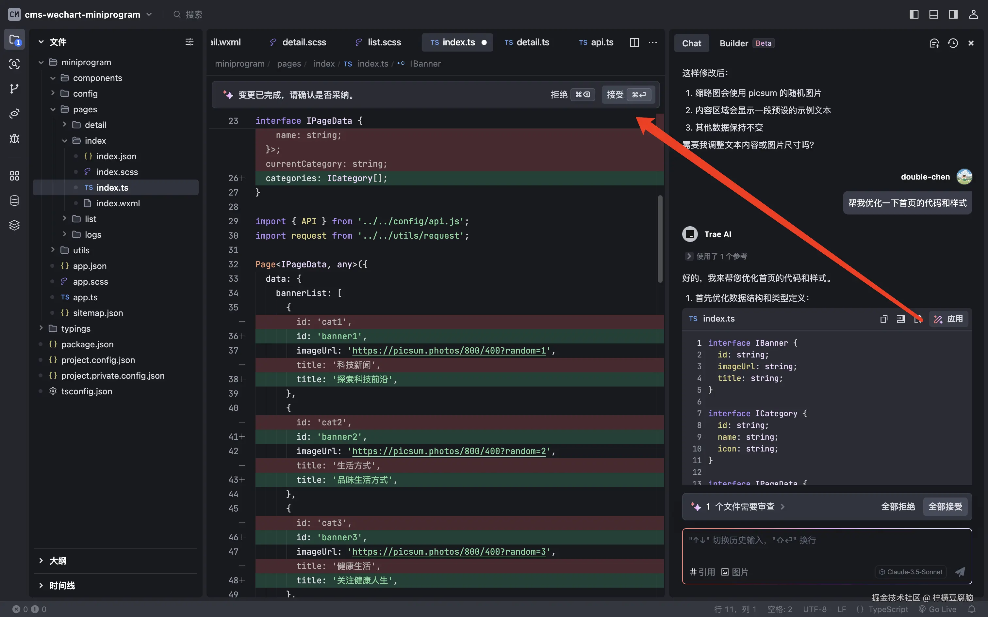This screenshot has width=988, height=617.
Task: Click the send message paper plane
Action: click(960, 572)
